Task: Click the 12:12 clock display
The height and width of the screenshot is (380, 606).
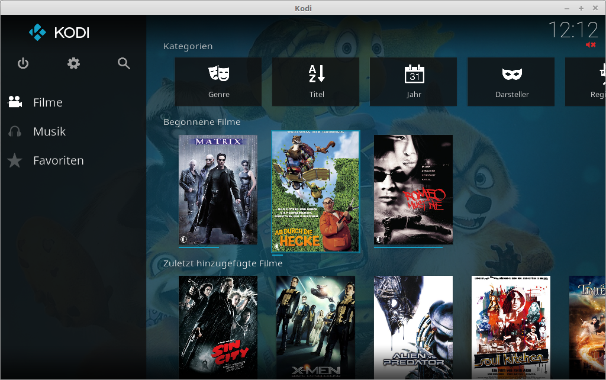Action: tap(573, 30)
